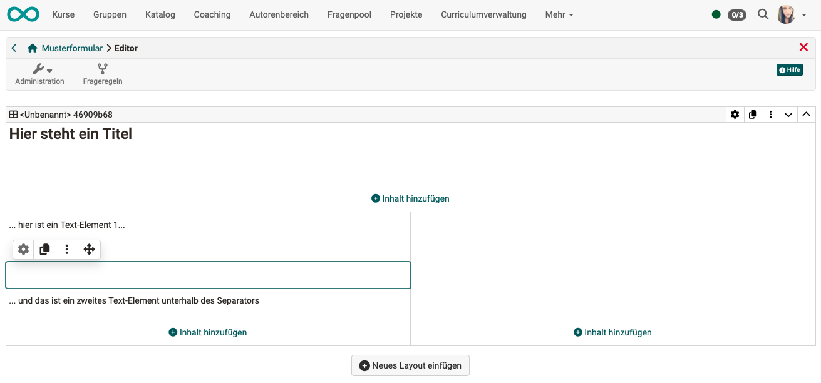Duplicate the separator element
Screen dimensions: 821x383
[44, 249]
